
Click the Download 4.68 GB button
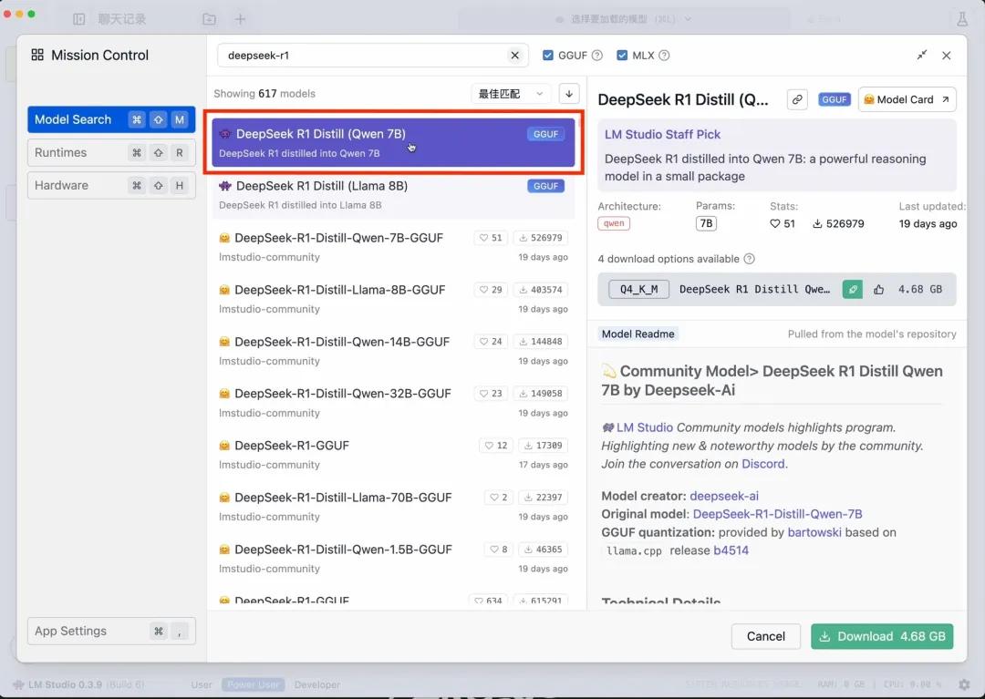click(882, 636)
